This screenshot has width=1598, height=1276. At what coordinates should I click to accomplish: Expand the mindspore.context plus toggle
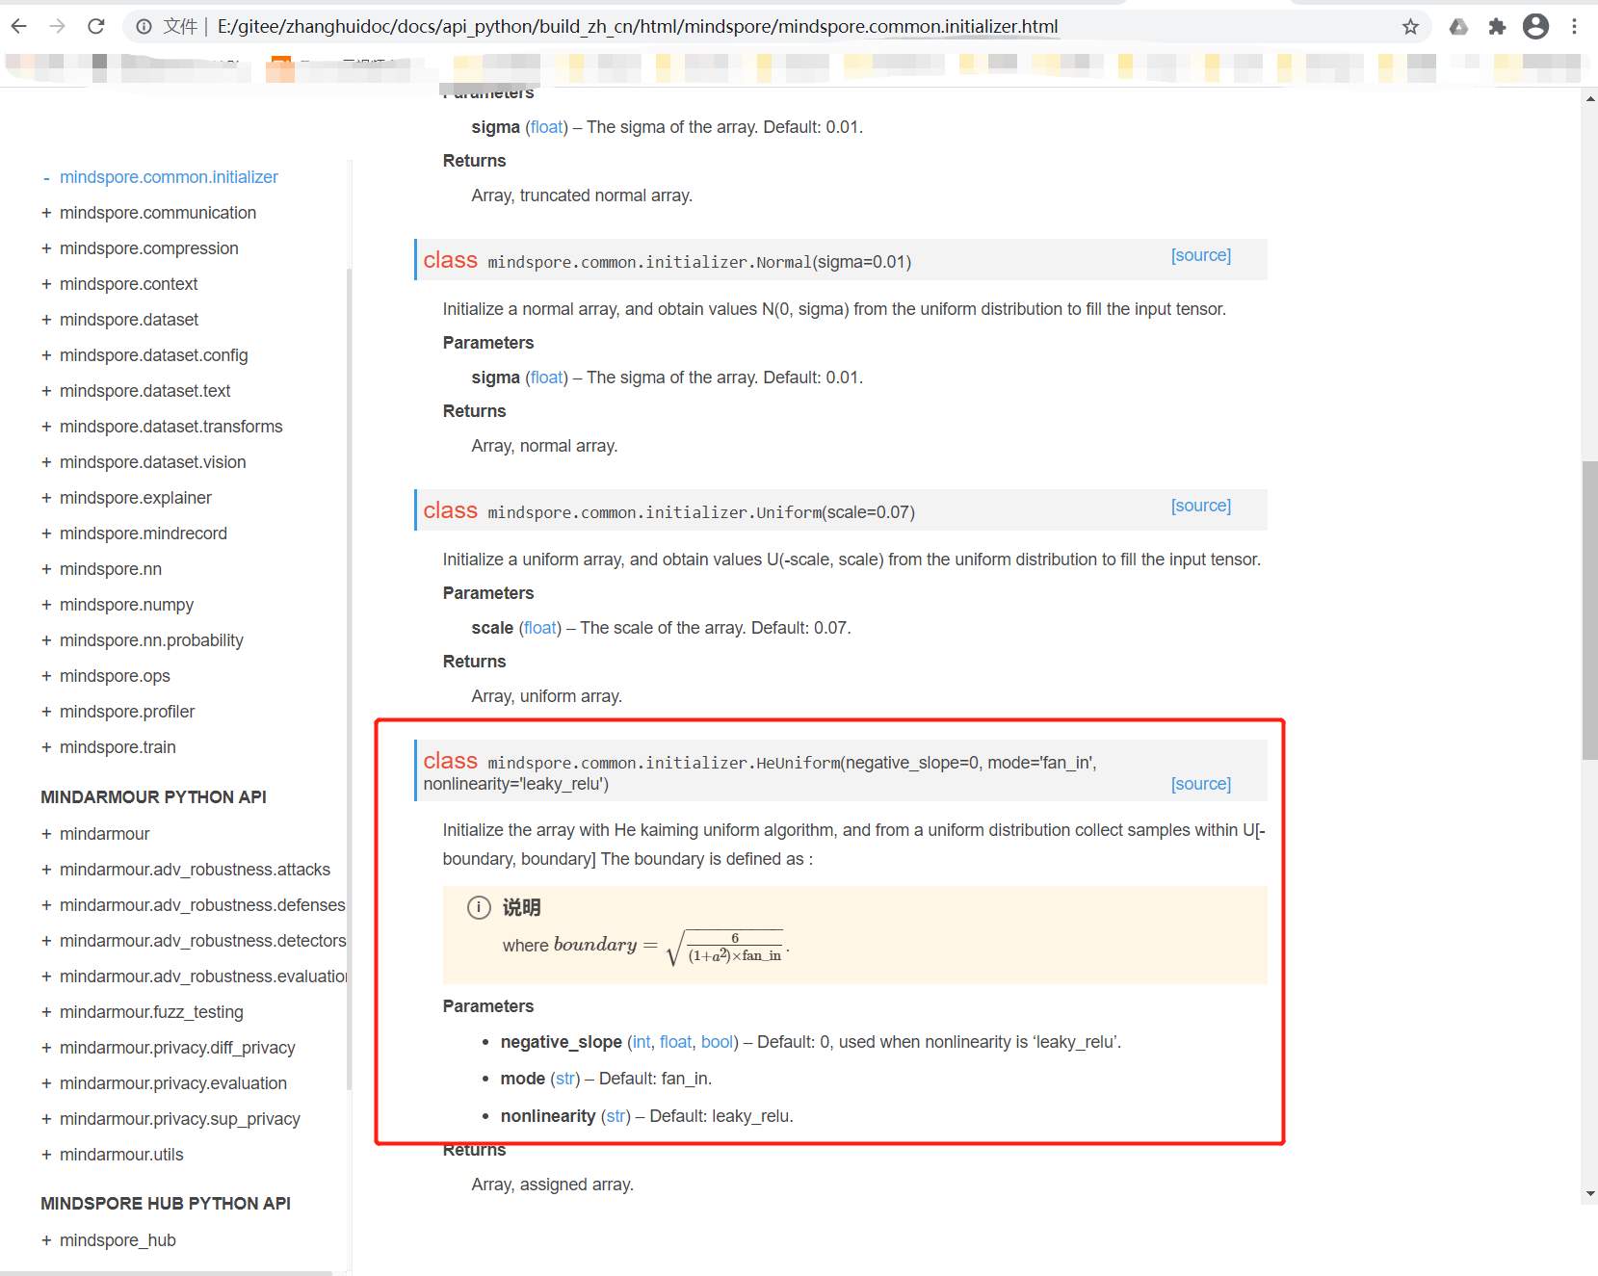pos(46,284)
